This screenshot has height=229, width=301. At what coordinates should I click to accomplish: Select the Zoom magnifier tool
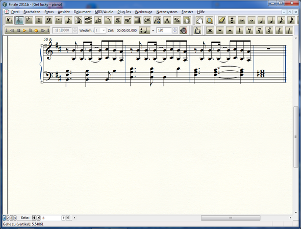[x=210, y=20]
